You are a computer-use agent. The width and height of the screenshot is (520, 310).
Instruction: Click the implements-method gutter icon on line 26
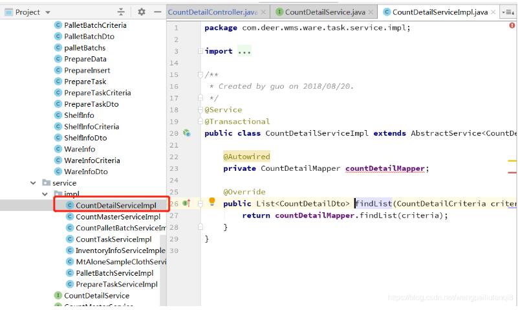pos(186,203)
